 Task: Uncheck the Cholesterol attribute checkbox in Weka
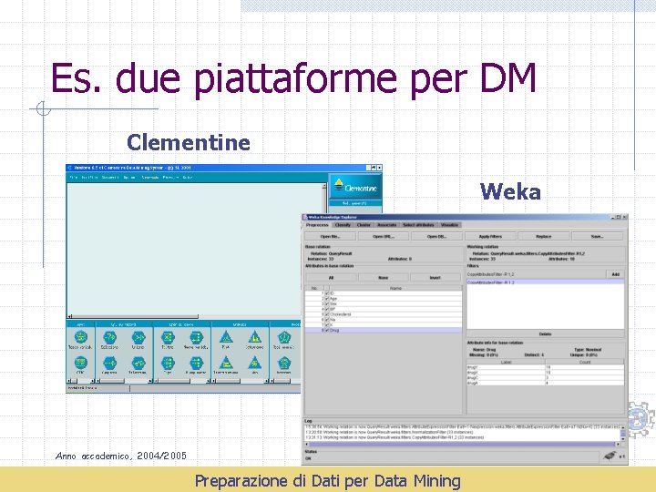tap(327, 314)
